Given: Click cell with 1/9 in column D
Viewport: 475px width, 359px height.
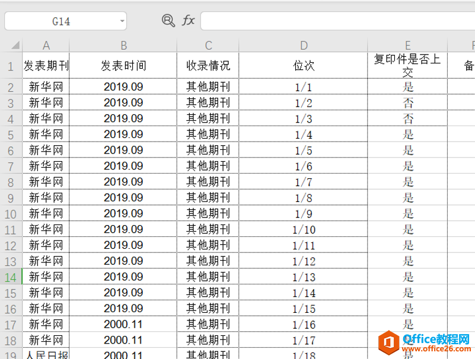Looking at the screenshot, I should [304, 213].
